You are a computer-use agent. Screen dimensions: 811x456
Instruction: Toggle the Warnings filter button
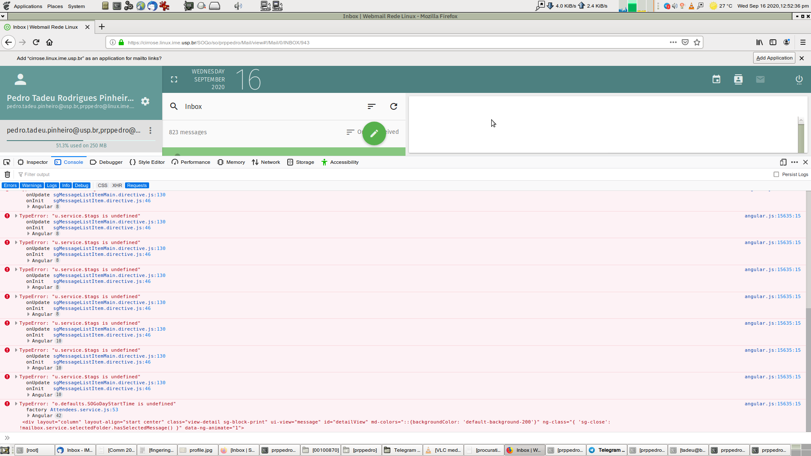[x=32, y=185]
